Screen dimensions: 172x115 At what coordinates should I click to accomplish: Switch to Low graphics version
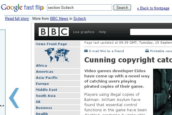point(84,32)
